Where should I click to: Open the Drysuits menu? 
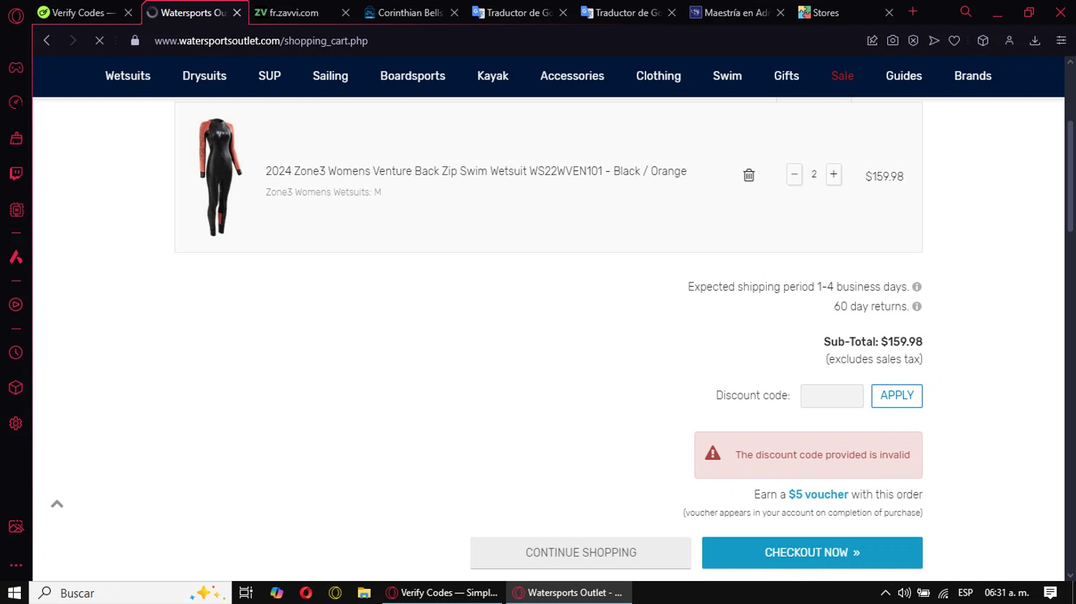tap(204, 76)
